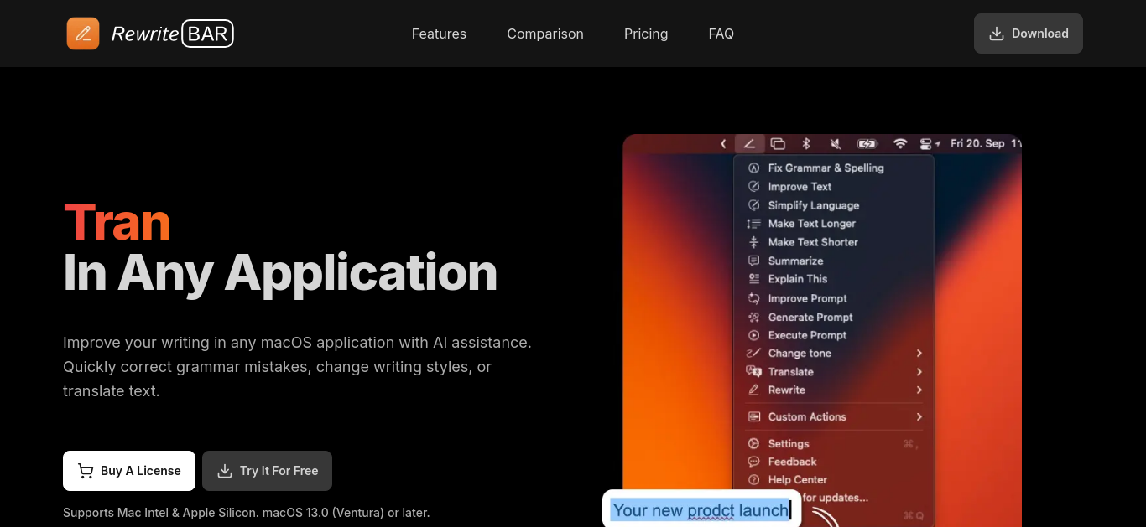Click the battery charging icon in menu bar
The image size is (1146, 527).
867,143
